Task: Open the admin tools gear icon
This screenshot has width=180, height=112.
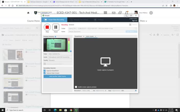Action: (151, 13)
